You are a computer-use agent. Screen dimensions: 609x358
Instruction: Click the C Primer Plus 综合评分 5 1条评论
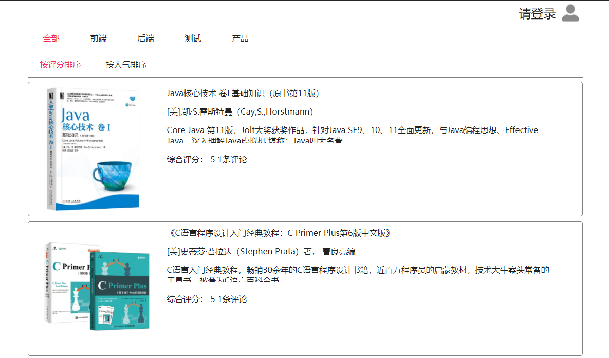click(207, 299)
